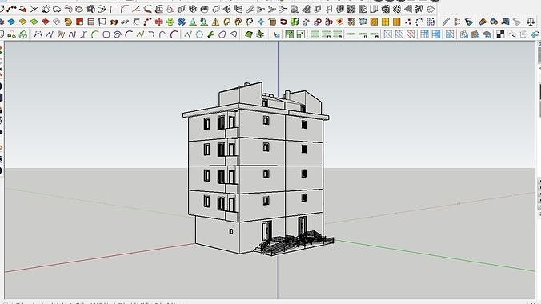Click the black circular arrows icon
The image size is (541, 304).
pos(250,22)
